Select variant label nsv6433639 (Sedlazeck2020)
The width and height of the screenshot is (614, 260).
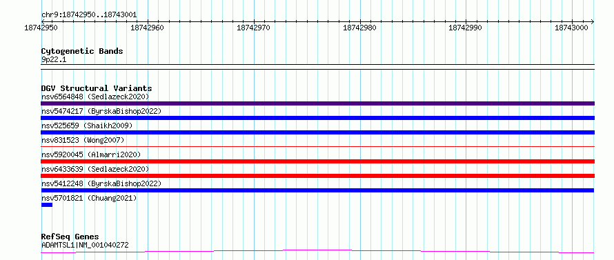(95, 169)
